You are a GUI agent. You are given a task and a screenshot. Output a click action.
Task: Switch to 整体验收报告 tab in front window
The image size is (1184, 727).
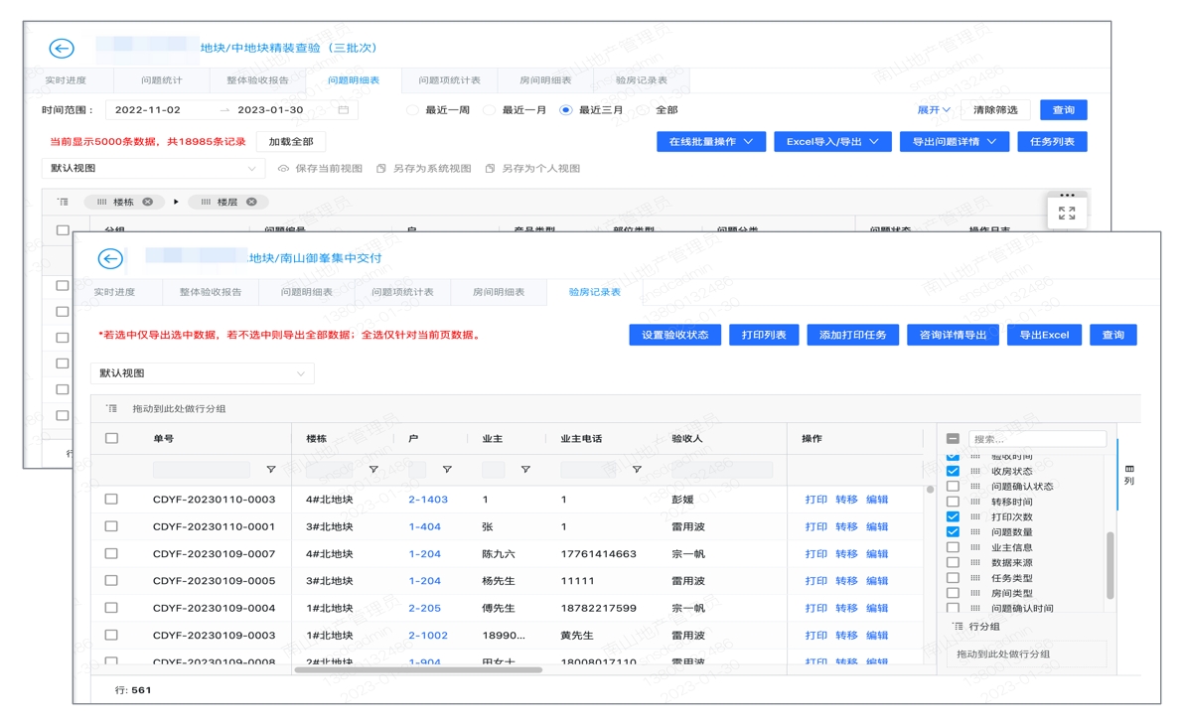pyautogui.click(x=211, y=292)
